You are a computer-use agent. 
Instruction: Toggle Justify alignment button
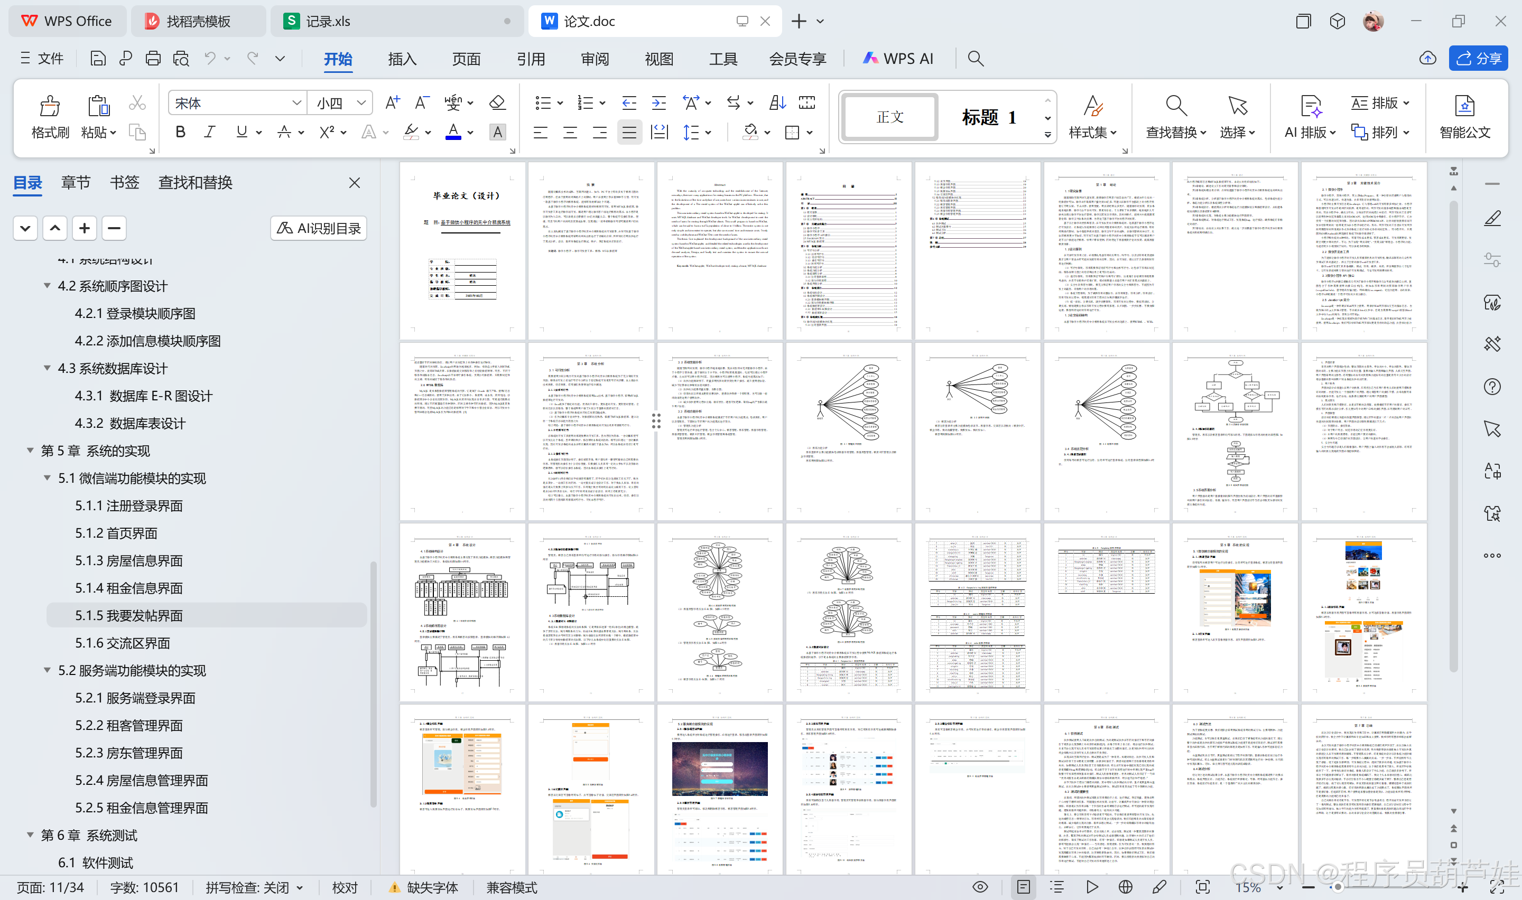629,132
